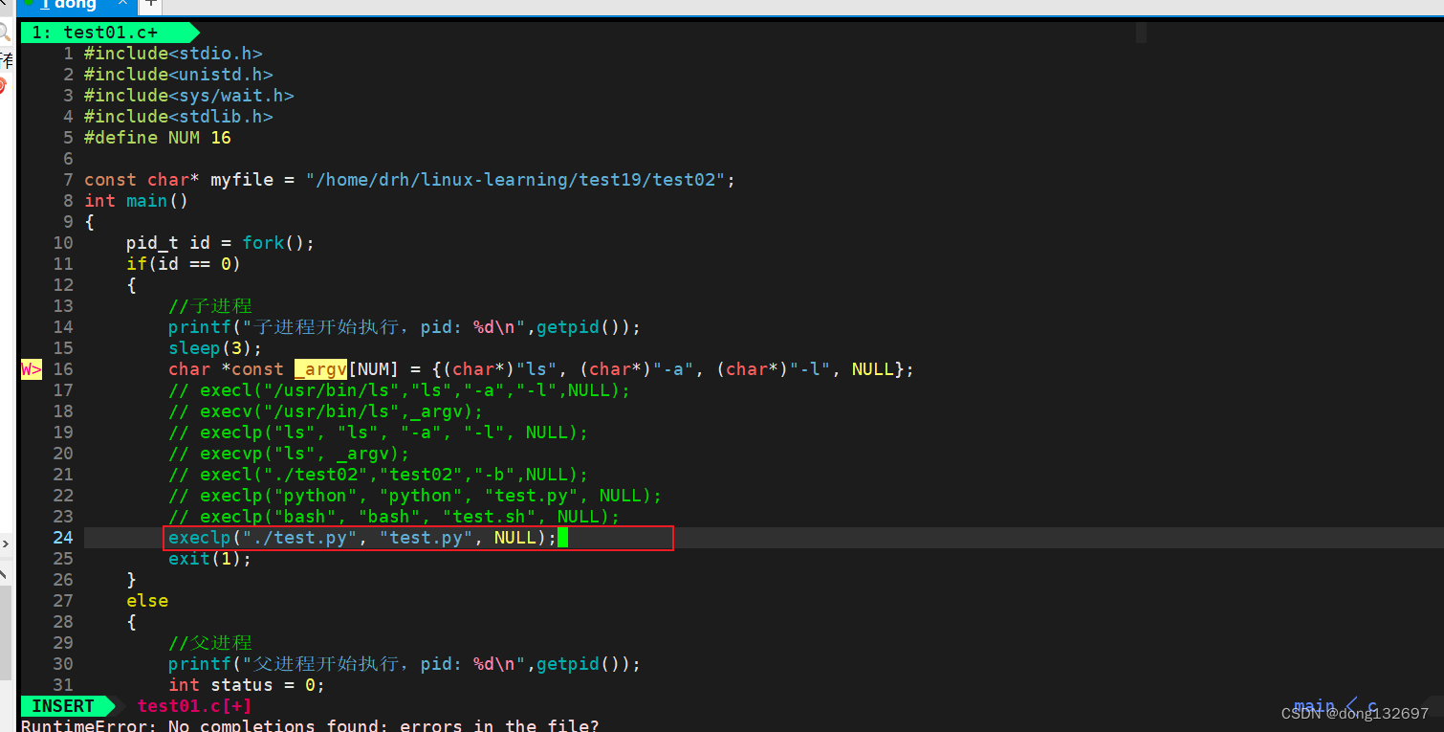Click the magnifier search icon in left sidebar
The height and width of the screenshot is (732, 1444).
pos(5,32)
